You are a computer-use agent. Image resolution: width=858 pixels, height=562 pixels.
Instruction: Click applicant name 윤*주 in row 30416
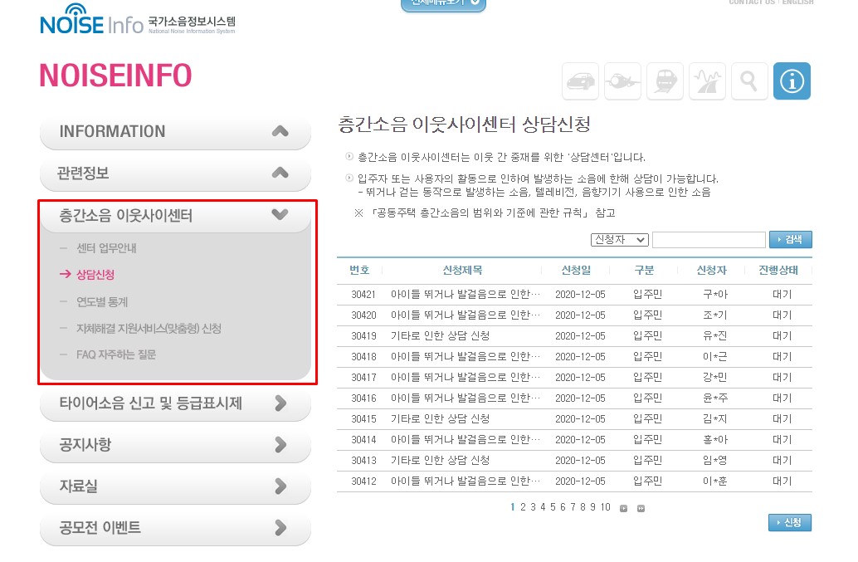pyautogui.click(x=715, y=398)
